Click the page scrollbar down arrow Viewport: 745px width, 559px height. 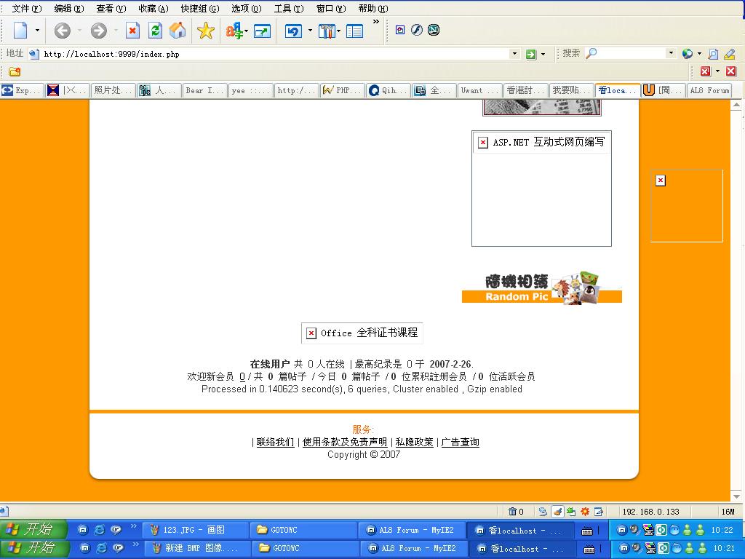pyautogui.click(x=736, y=496)
